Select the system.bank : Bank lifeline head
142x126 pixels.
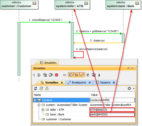click(x=123, y=5)
